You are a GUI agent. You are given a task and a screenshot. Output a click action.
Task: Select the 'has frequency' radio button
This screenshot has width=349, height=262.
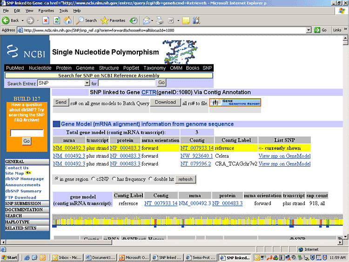click(x=114, y=179)
